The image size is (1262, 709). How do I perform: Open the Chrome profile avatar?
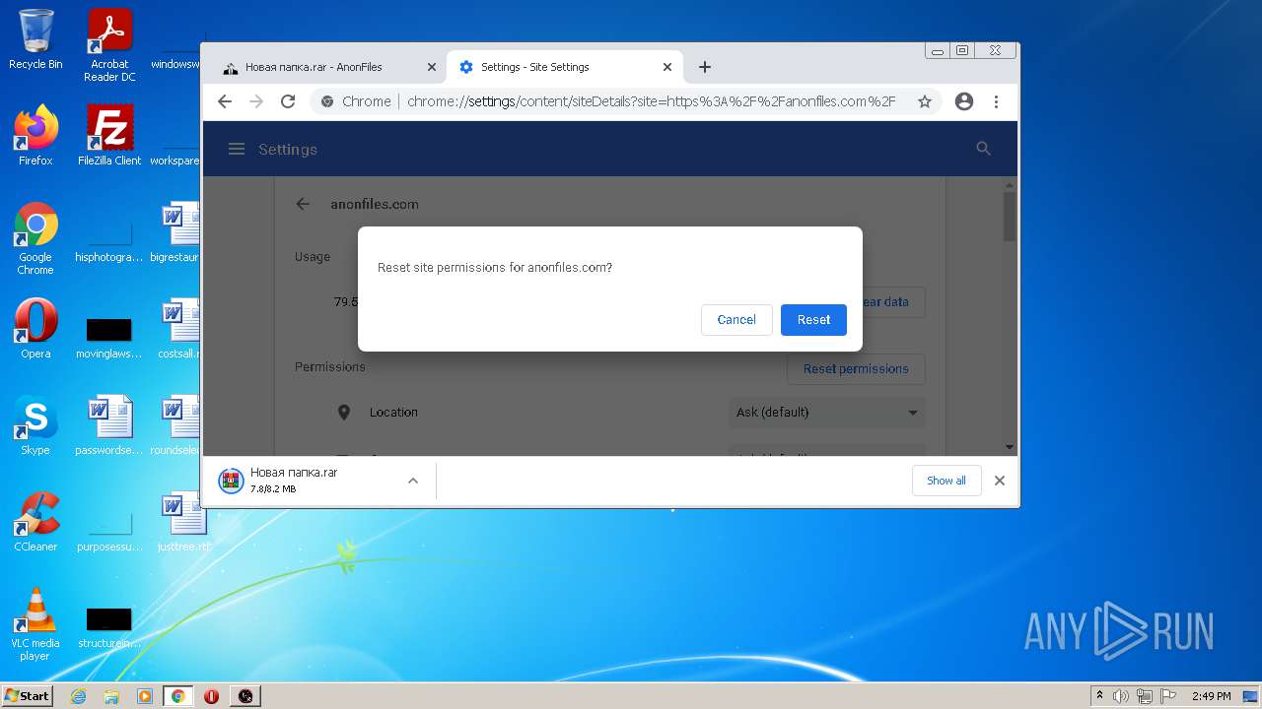(x=964, y=101)
